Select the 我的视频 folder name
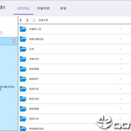131x131 pixels. coord(34,109)
